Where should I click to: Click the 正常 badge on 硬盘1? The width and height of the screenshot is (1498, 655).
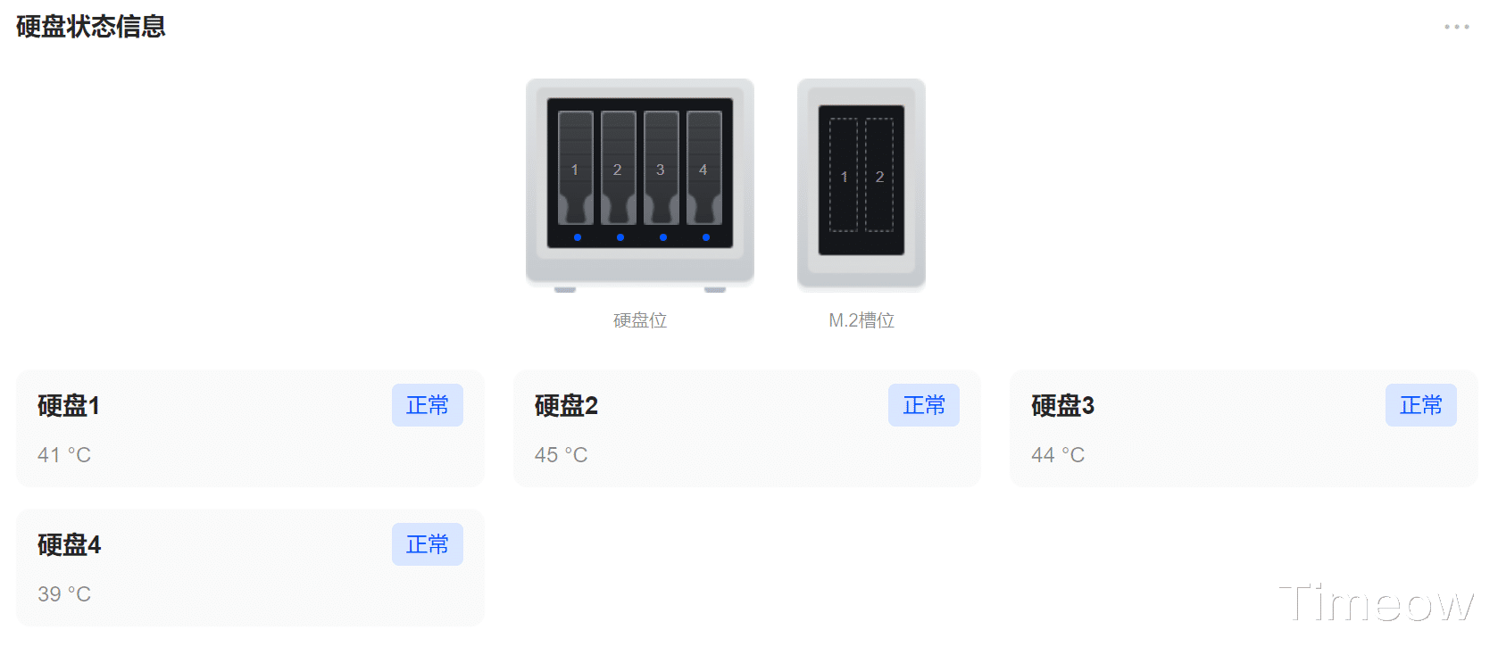coord(428,405)
